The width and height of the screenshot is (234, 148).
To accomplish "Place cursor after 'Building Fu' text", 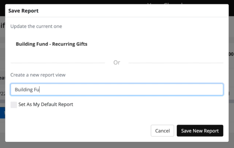I will click(x=40, y=89).
